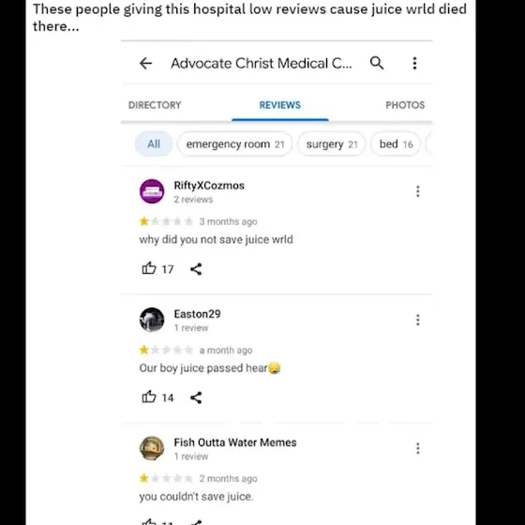Switch to the PHOTOS tab
Screen dimensions: 525x525
point(405,105)
